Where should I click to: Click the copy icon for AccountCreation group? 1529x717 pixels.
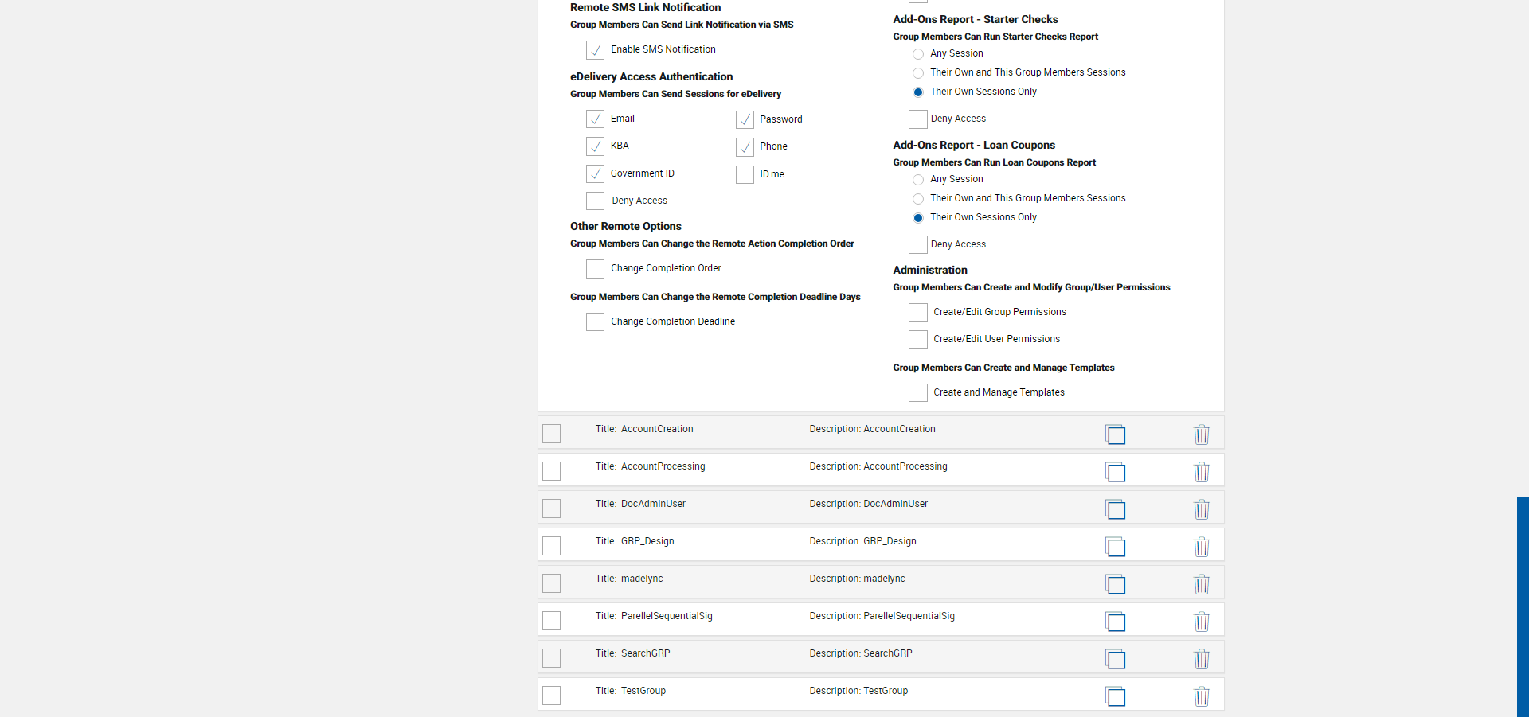click(1116, 434)
